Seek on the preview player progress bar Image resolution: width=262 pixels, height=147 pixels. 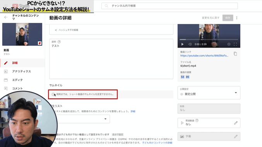[x=209, y=39]
